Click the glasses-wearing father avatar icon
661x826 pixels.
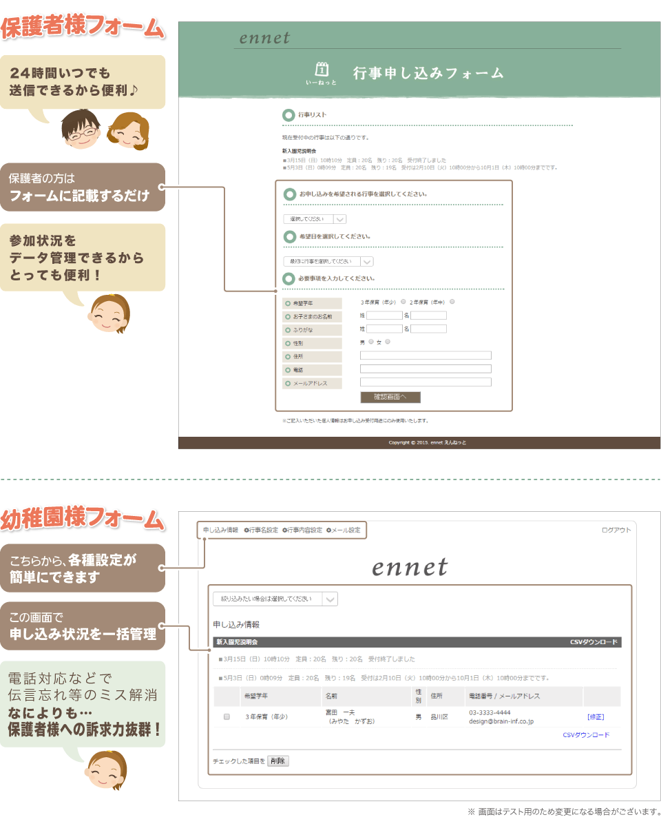81,129
